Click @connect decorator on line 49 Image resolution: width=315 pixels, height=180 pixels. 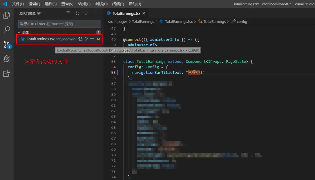click(132, 39)
